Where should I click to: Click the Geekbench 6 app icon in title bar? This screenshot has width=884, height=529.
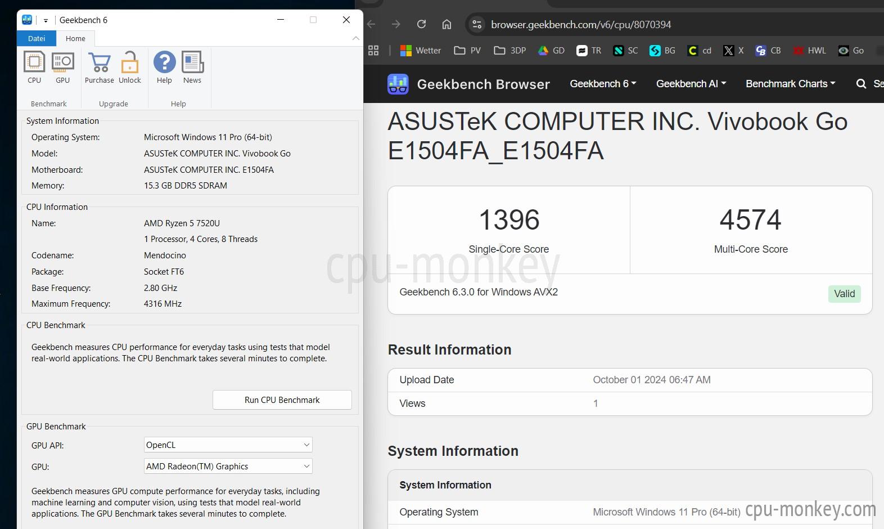coord(27,20)
